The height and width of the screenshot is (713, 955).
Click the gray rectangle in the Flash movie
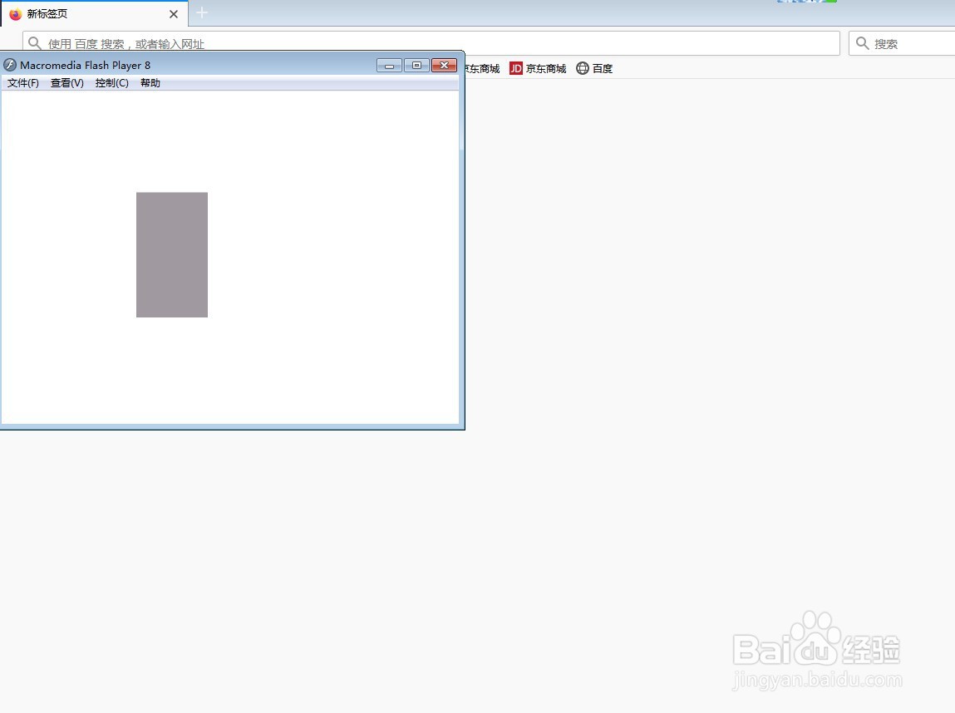(x=172, y=254)
